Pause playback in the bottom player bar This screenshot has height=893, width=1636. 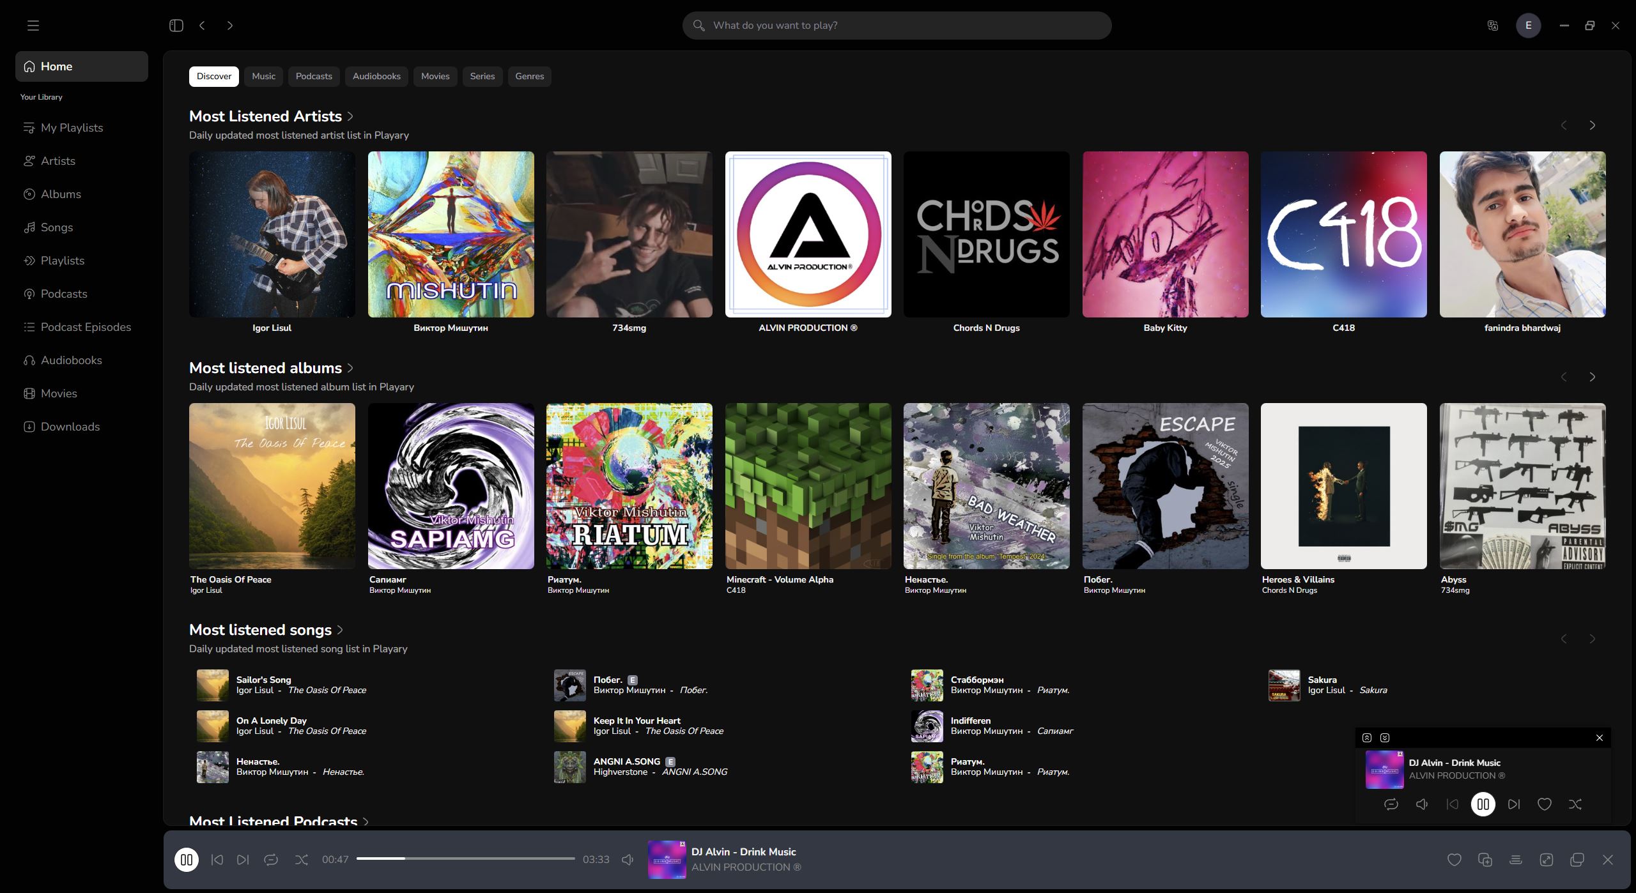(187, 860)
